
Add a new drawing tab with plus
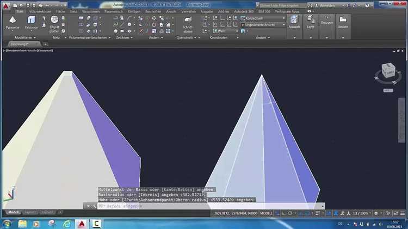pyautogui.click(x=45, y=44)
